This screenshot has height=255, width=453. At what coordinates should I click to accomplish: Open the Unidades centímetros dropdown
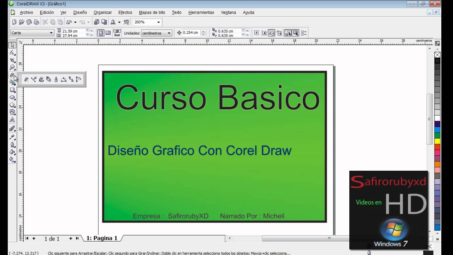169,33
